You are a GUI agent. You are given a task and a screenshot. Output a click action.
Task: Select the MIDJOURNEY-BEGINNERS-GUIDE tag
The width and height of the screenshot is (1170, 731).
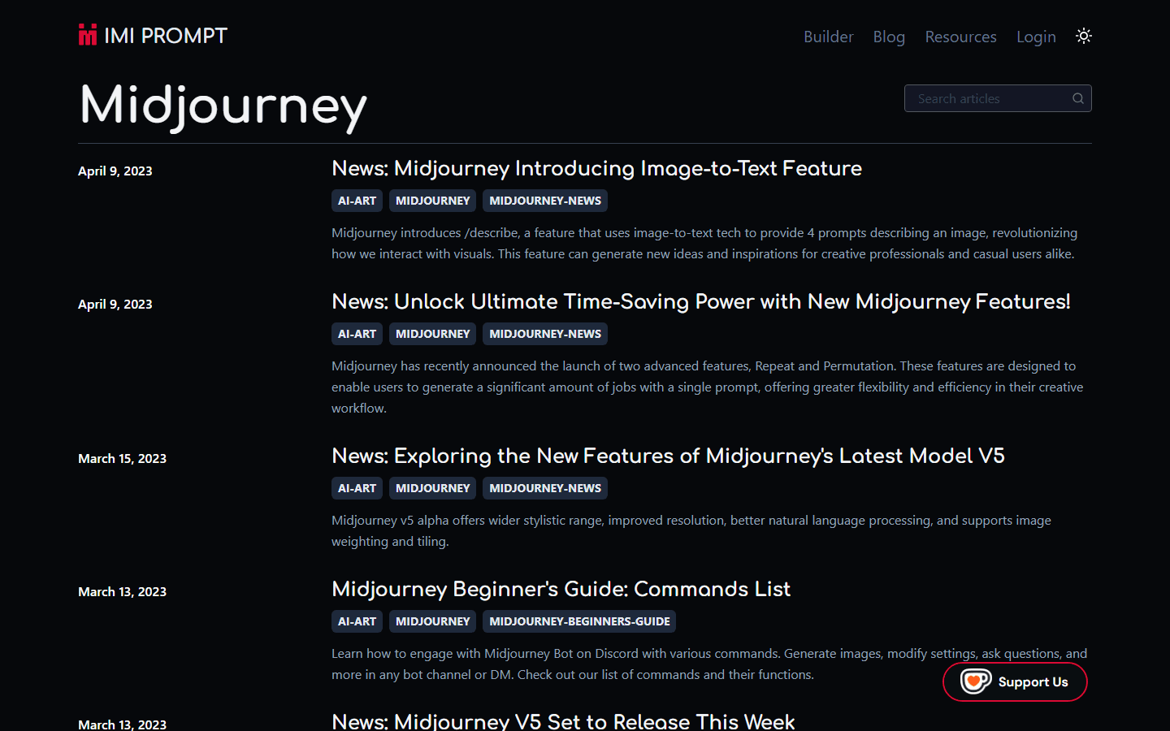579,621
